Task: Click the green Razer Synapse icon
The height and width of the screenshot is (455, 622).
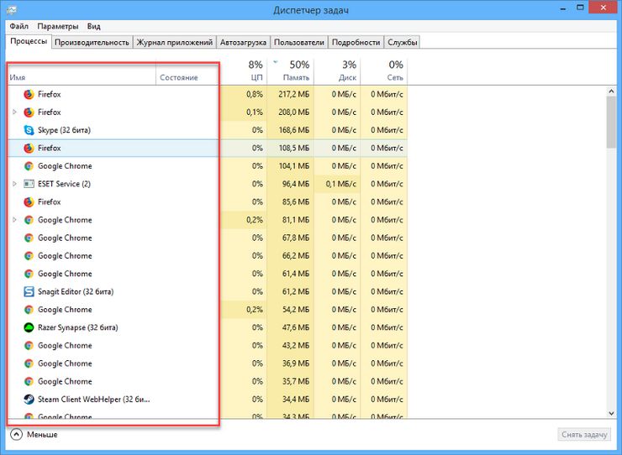Action: pos(29,327)
